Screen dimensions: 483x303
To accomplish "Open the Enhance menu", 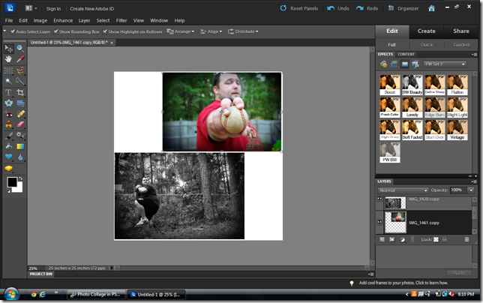I will click(62, 20).
